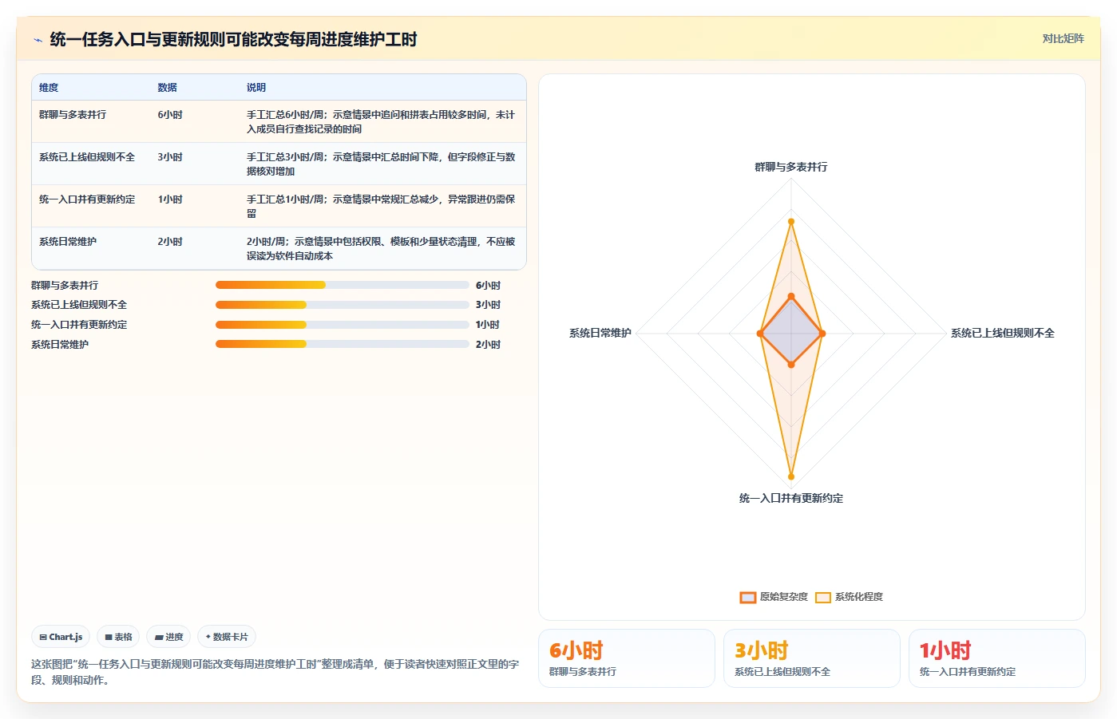The height and width of the screenshot is (719, 1117).
Task: Click the 系统日常维护 progress bar
Action: click(x=342, y=344)
